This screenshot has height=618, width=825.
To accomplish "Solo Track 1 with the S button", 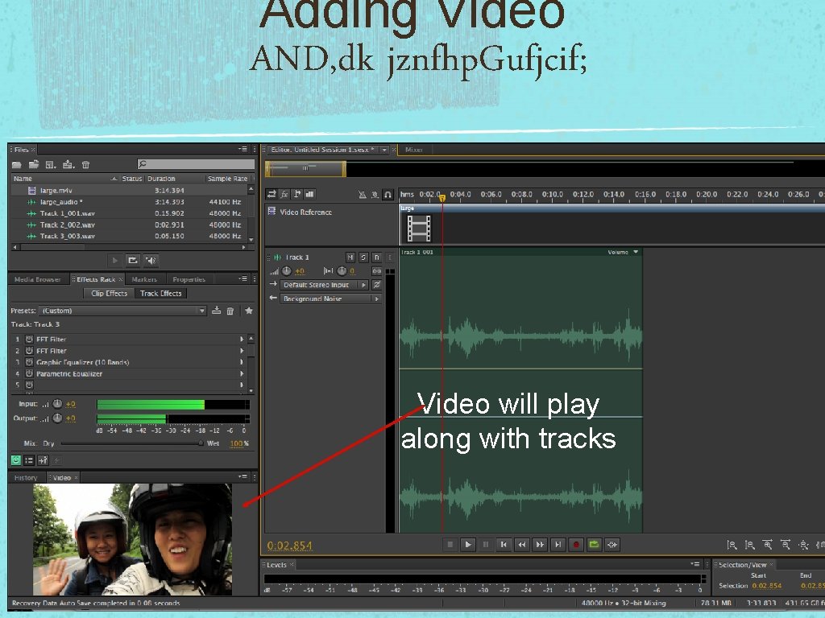I will point(363,257).
